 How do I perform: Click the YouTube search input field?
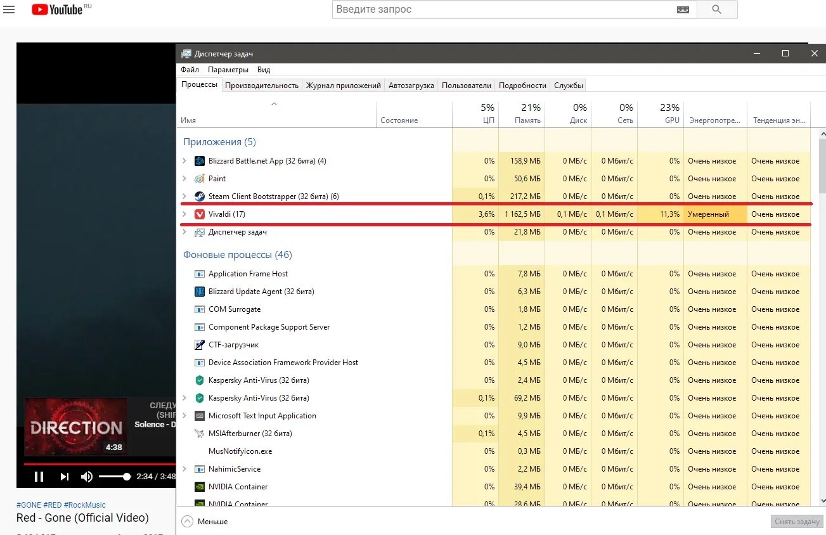[x=504, y=10]
